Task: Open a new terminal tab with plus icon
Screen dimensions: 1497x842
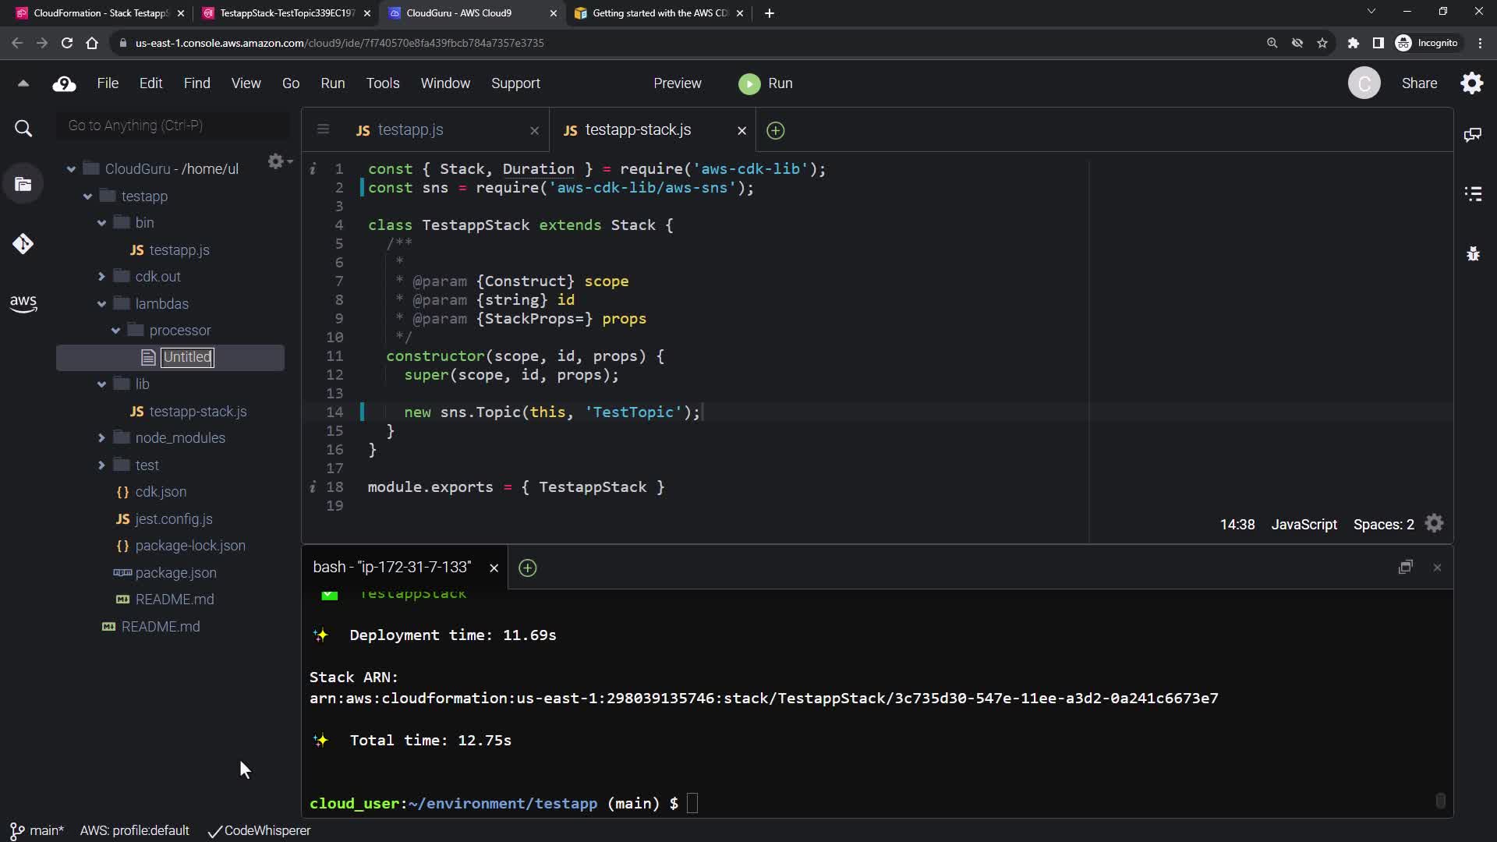Action: tap(528, 568)
